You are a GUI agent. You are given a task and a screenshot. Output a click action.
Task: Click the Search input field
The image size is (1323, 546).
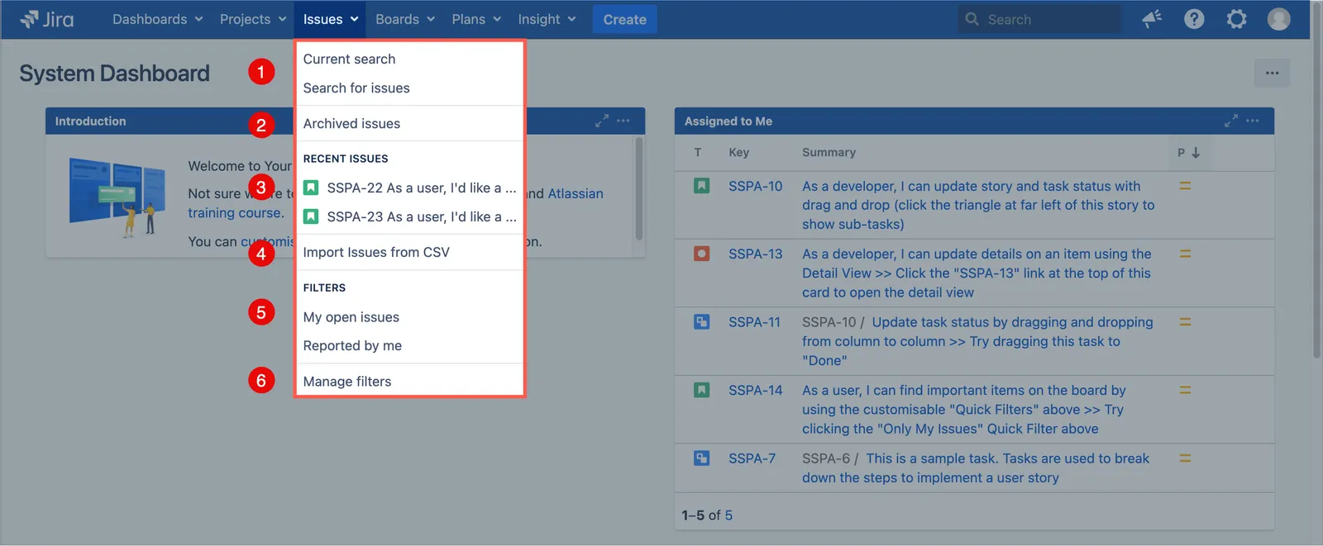pyautogui.click(x=1039, y=19)
